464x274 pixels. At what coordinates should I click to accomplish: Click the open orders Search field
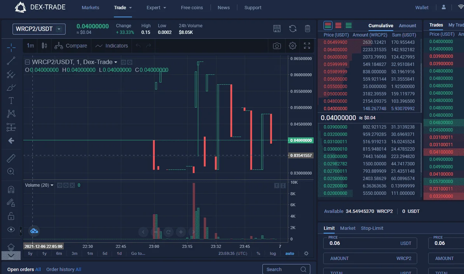[x=286, y=269]
